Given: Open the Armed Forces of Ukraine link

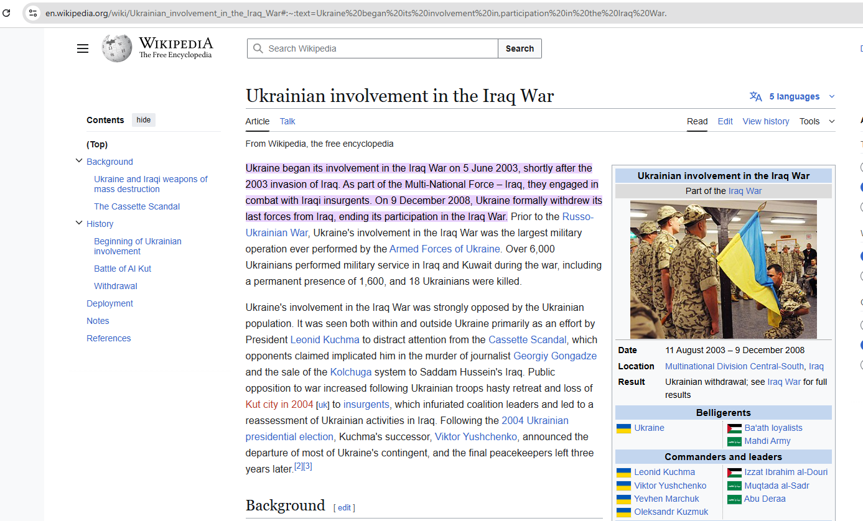Looking at the screenshot, I should (x=445, y=249).
